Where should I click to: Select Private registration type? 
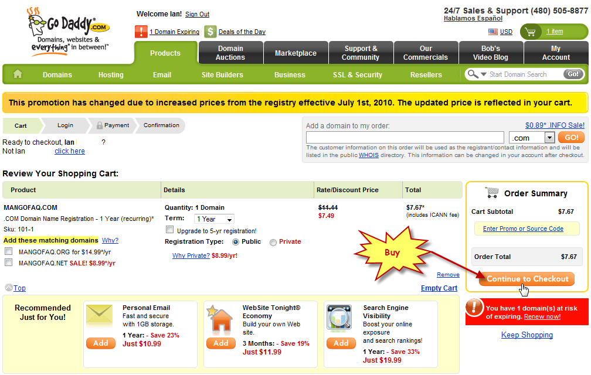[273, 243]
